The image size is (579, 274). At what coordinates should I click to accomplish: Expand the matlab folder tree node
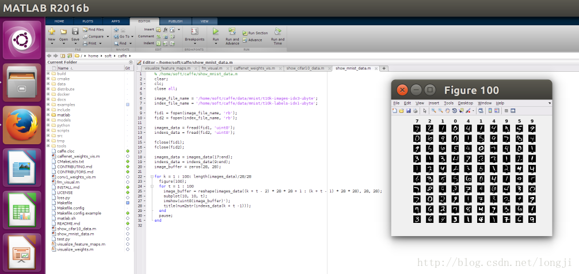tap(48, 115)
